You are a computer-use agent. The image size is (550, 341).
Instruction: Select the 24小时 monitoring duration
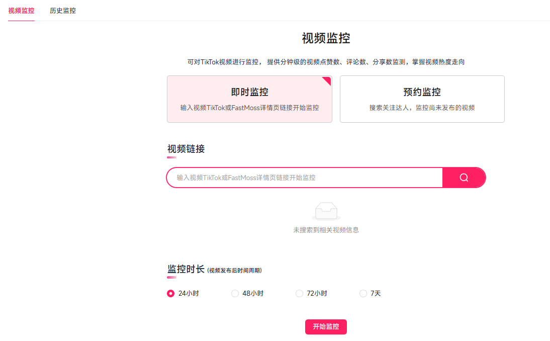pos(171,293)
